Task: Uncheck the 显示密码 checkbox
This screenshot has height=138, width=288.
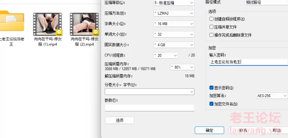Action: pyautogui.click(x=211, y=88)
